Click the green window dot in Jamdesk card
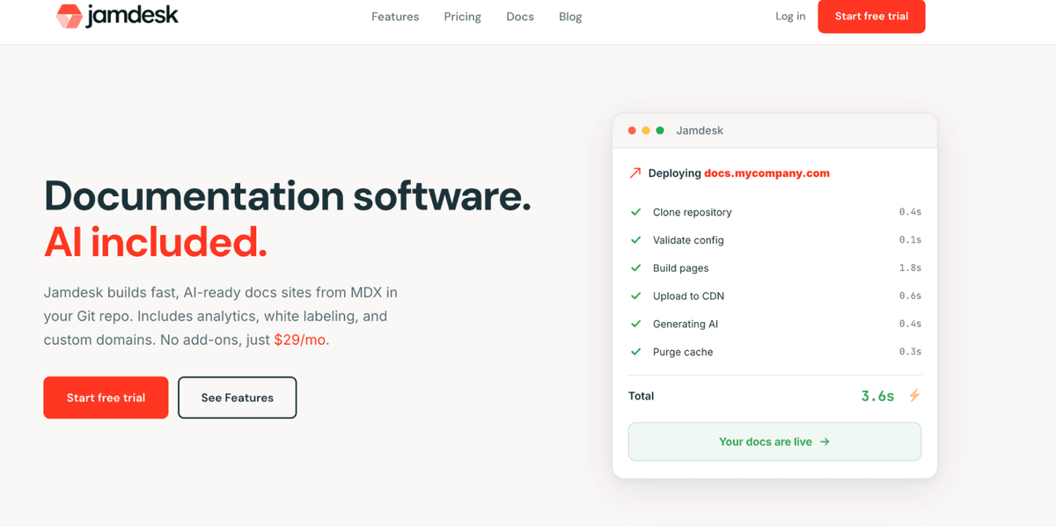Viewport: 1056px width, 527px height. pos(660,130)
